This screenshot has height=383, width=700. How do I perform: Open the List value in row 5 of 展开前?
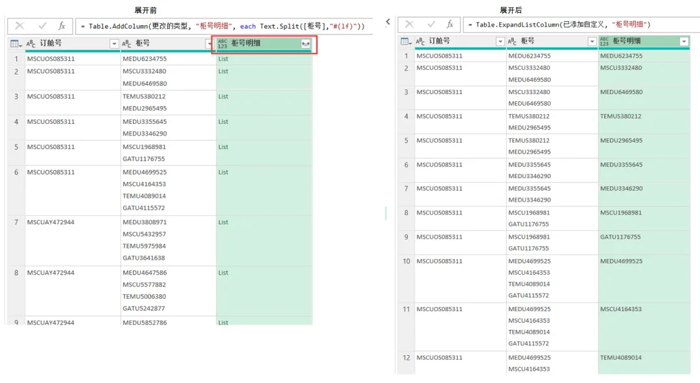click(223, 147)
